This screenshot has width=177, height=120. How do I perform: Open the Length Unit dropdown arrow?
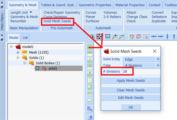(31, 12)
